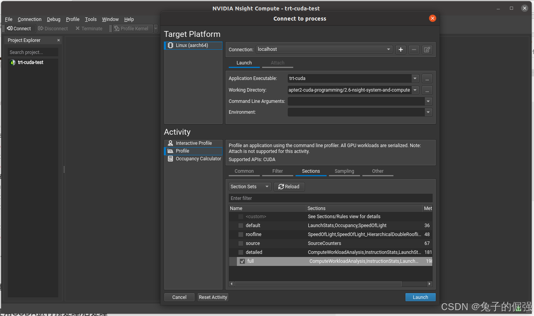The height and width of the screenshot is (316, 534).
Task: Click the Enter filter field
Action: coord(330,198)
